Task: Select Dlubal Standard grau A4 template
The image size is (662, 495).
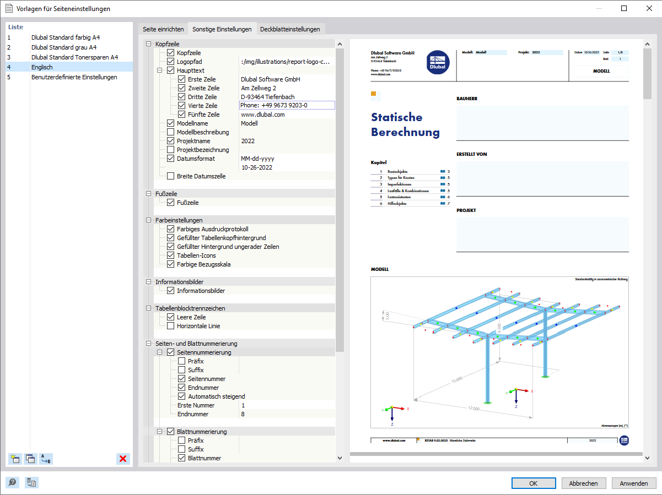Action: point(69,47)
